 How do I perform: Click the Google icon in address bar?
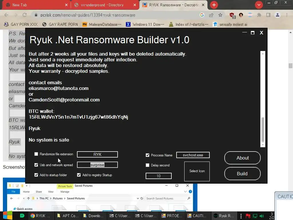pyautogui.click(x=202, y=15)
